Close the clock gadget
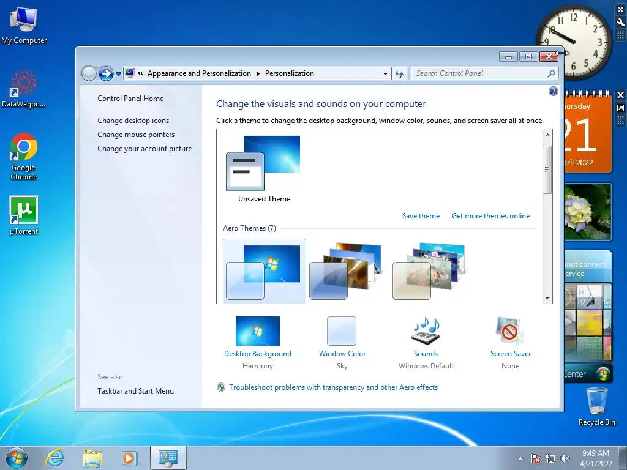This screenshot has width=627, height=470. coord(621,10)
